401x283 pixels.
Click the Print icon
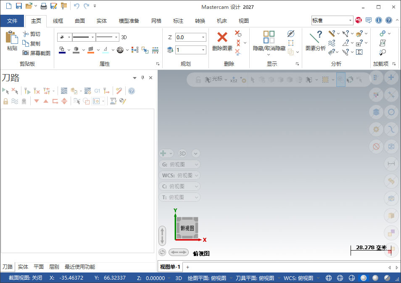click(x=44, y=6)
